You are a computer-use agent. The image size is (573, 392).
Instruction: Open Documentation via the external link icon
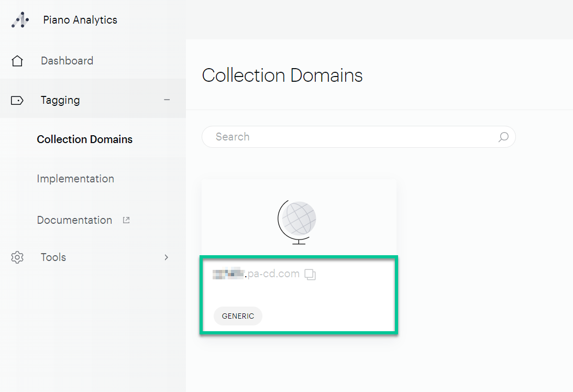[x=126, y=220]
